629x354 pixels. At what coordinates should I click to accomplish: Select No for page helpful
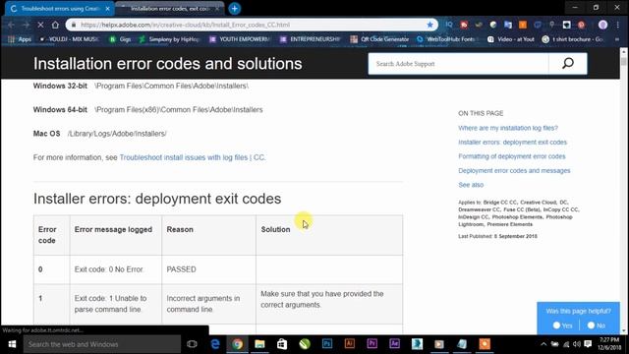tap(591, 325)
